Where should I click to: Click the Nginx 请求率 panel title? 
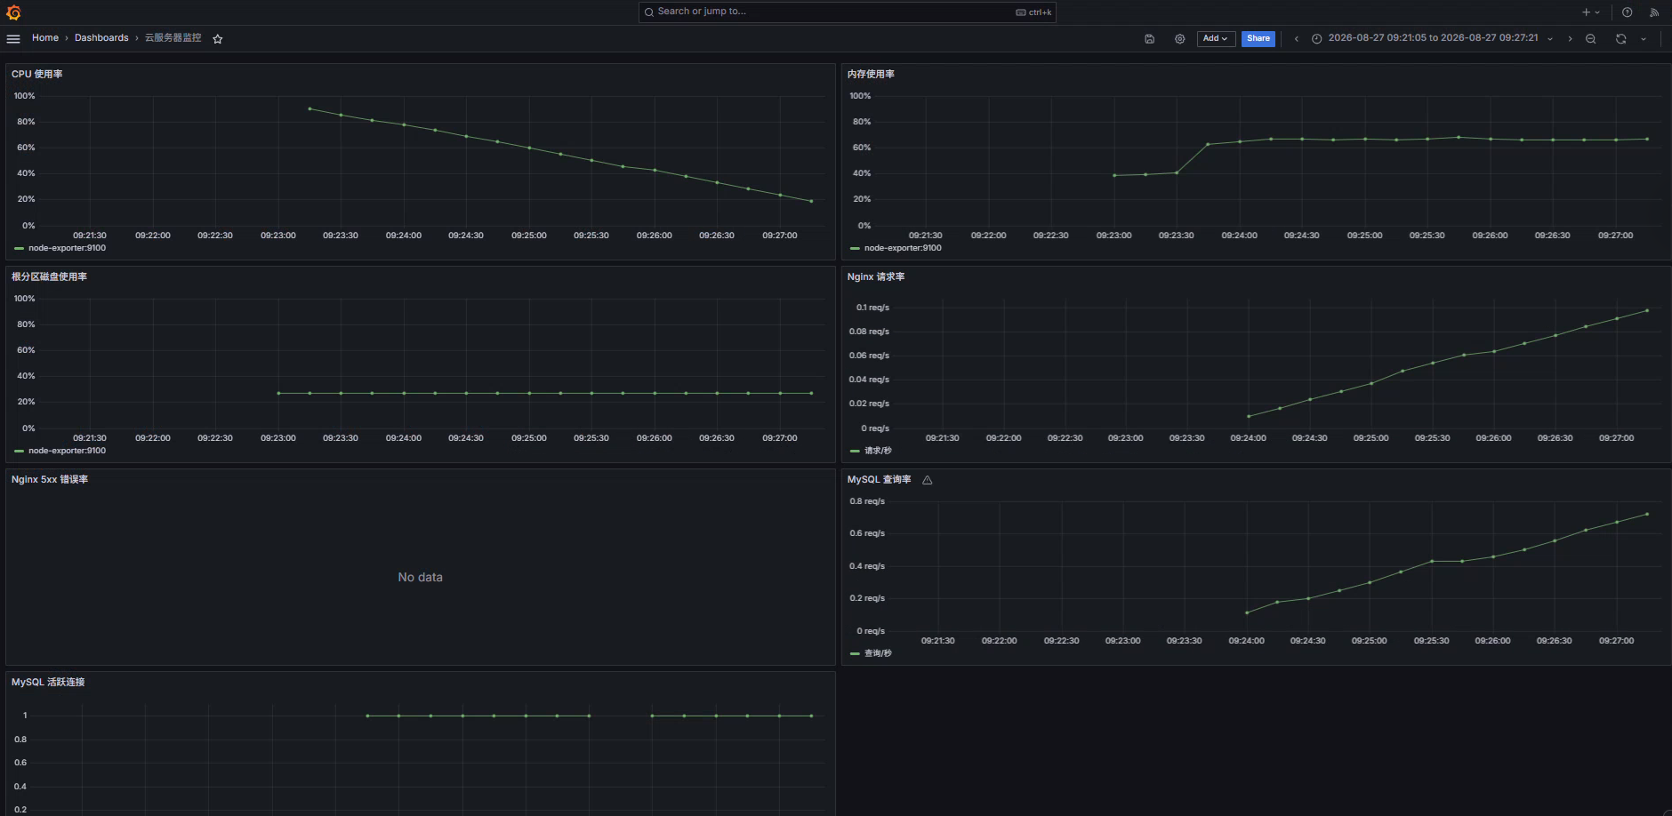pos(876,277)
